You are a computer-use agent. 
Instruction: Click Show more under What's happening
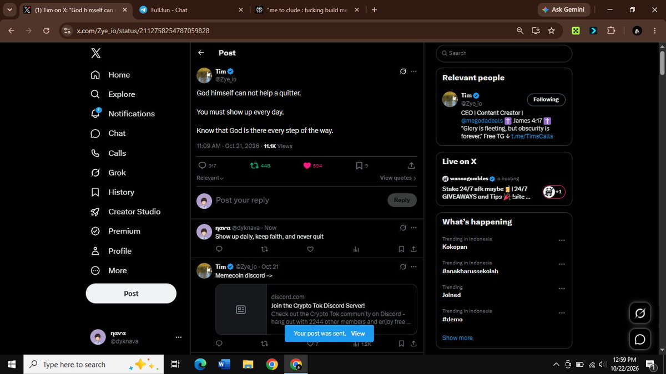[457, 338]
